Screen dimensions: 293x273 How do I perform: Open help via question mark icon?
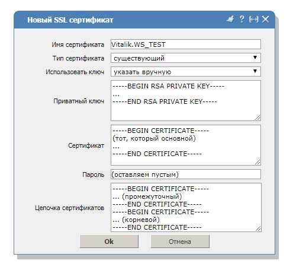tap(242, 19)
